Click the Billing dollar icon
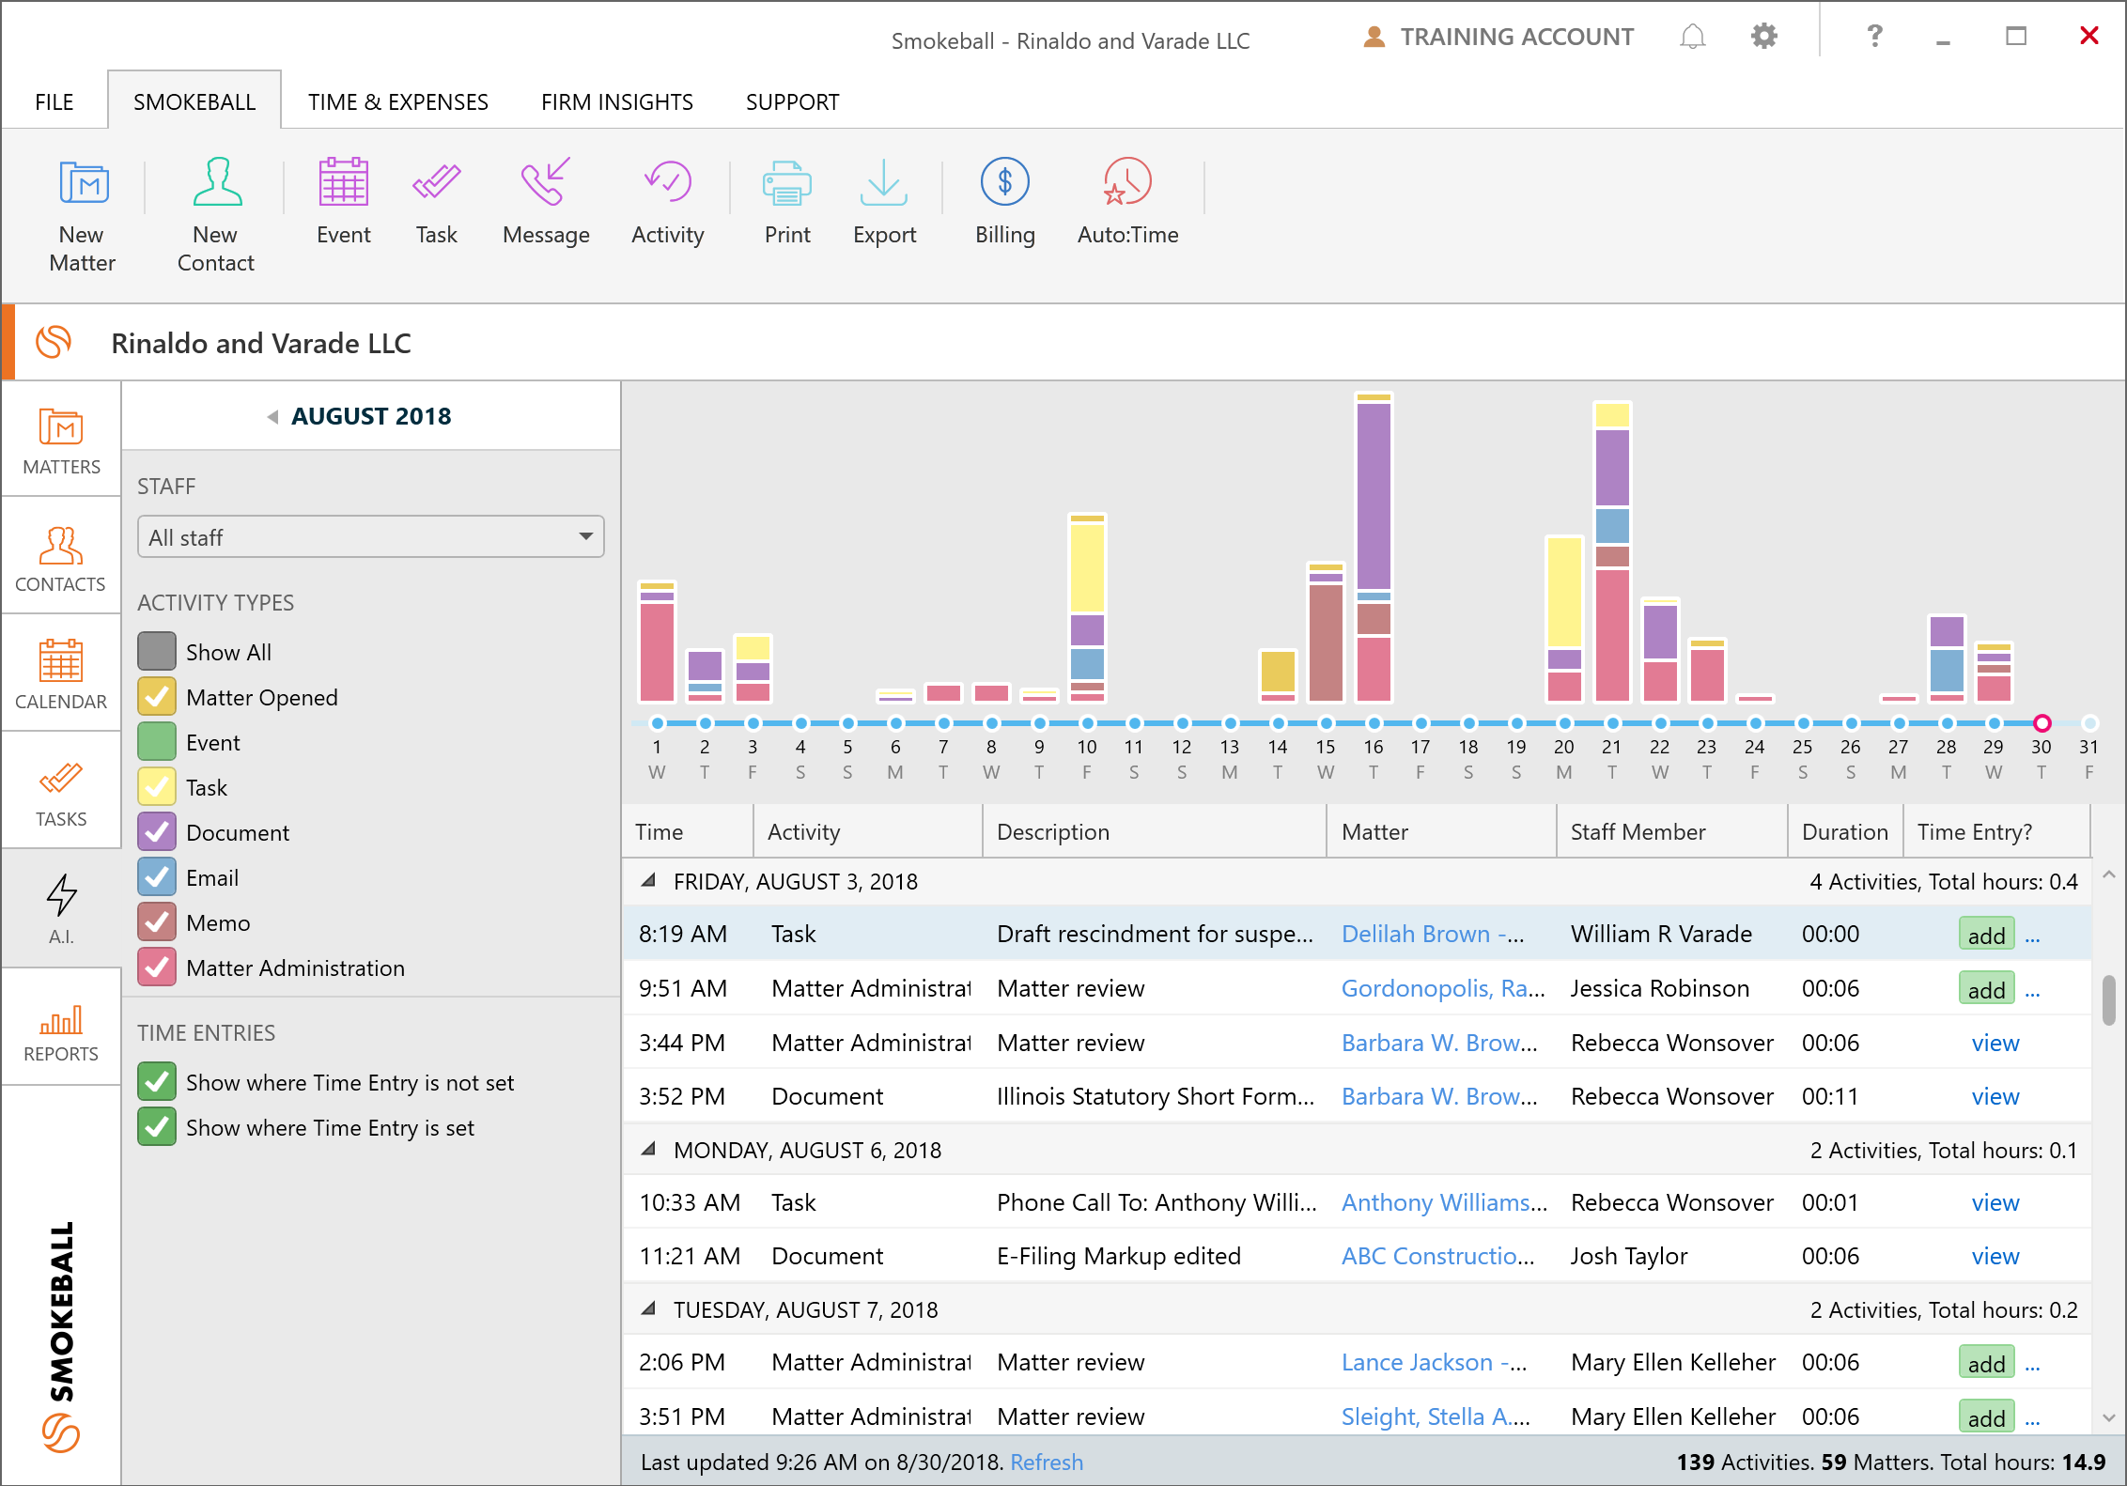 point(1004,183)
